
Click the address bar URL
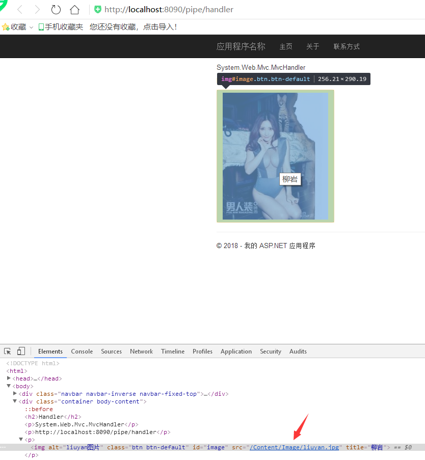click(x=169, y=10)
